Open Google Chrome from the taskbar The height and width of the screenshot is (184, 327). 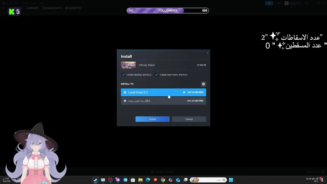coord(163,180)
